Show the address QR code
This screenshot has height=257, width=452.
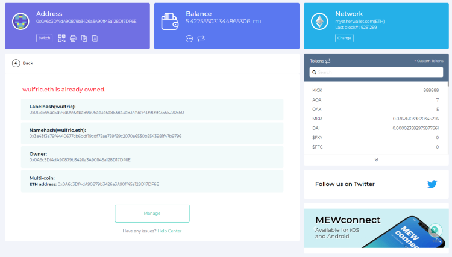click(61, 38)
